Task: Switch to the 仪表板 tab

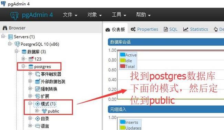Action: 115,29
